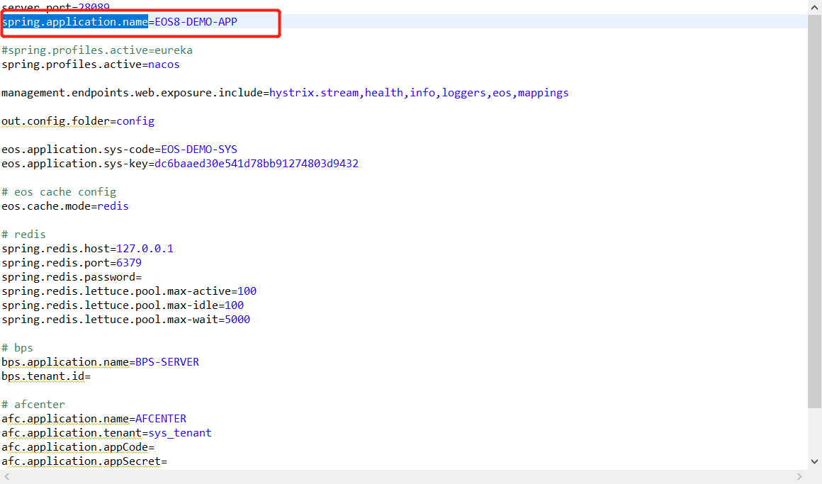Click the vertical scrollbar down arrow
This screenshot has width=822, height=484.
tap(814, 461)
